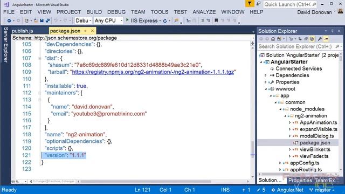Viewport: 345px width, 194px height.
Task: Switch to Team Explorer bottom tab
Action: [327, 181]
